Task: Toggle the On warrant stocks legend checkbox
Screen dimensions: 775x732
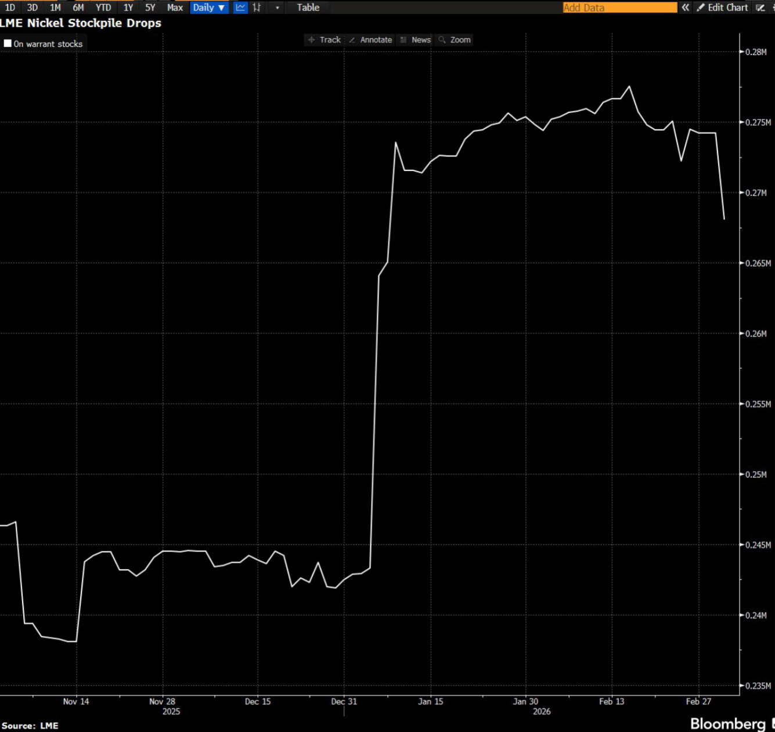Action: coord(8,44)
